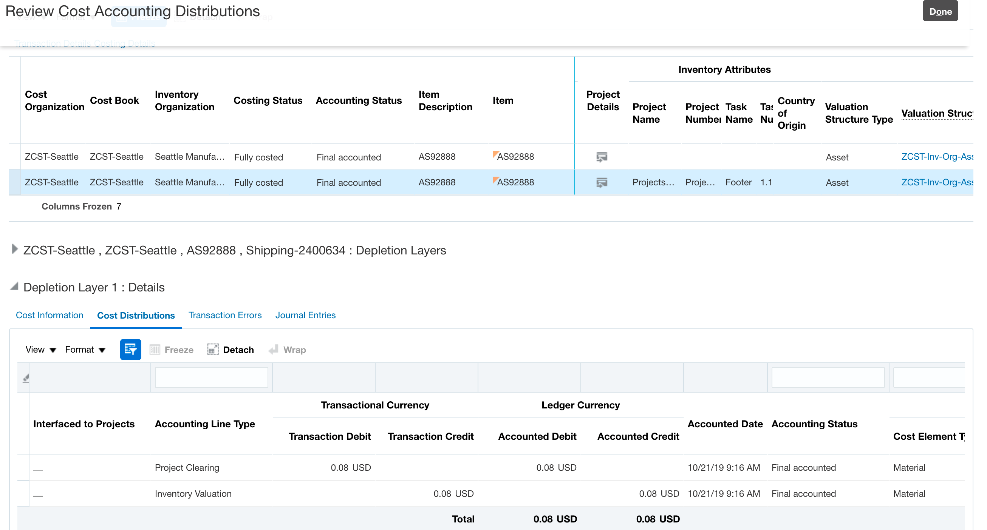Open the Transaction Errors tab
This screenshot has height=530, width=987.
tap(225, 315)
